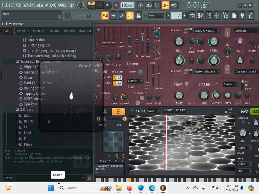
Task: Click the Unison order 2 value
Action: click(140, 71)
